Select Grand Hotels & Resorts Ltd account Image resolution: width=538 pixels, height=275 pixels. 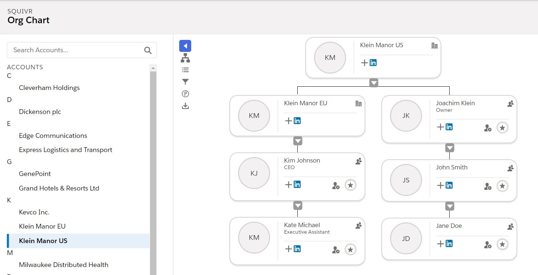(59, 188)
